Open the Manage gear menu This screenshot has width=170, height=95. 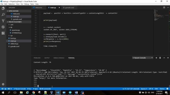(3, 84)
